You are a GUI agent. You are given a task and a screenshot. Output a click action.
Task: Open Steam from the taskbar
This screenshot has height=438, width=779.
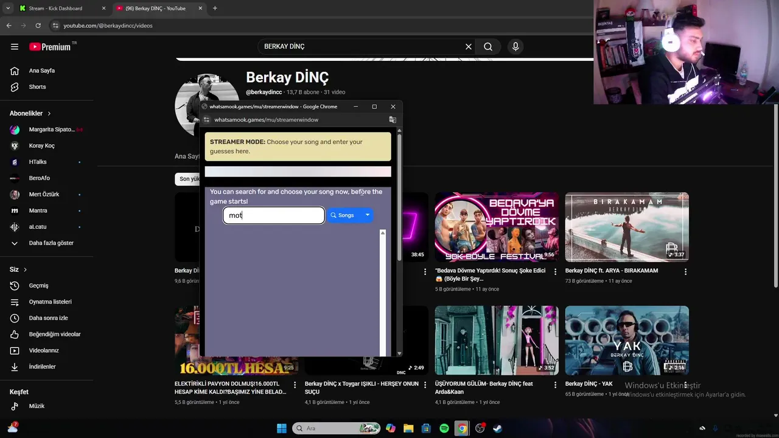[498, 428]
